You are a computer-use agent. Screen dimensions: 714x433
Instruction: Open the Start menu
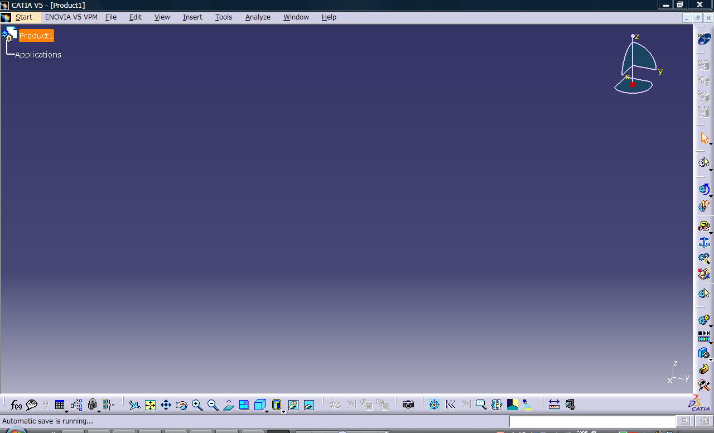24,17
